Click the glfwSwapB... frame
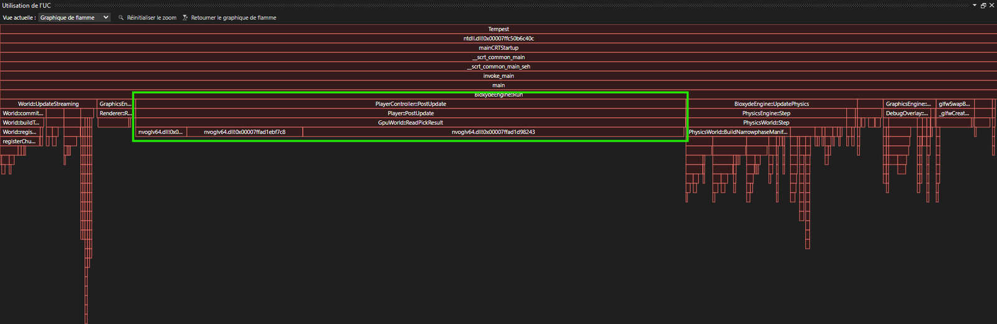This screenshot has height=324, width=997. [955, 104]
